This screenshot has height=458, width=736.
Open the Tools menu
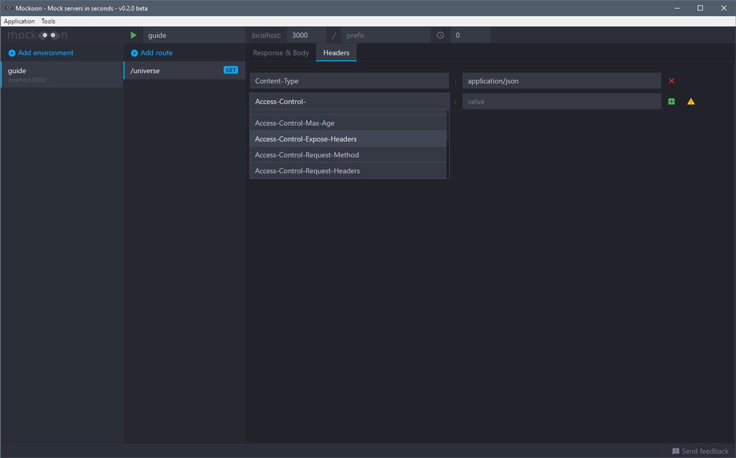coord(48,21)
